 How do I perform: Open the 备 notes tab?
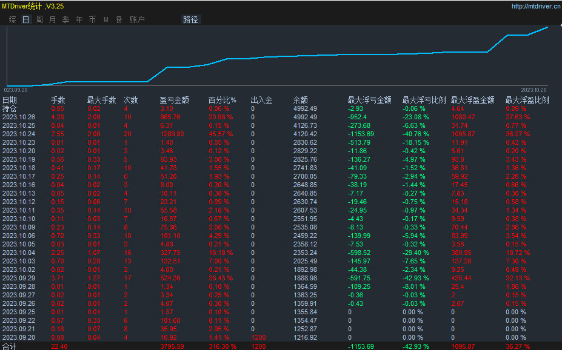coord(119,20)
